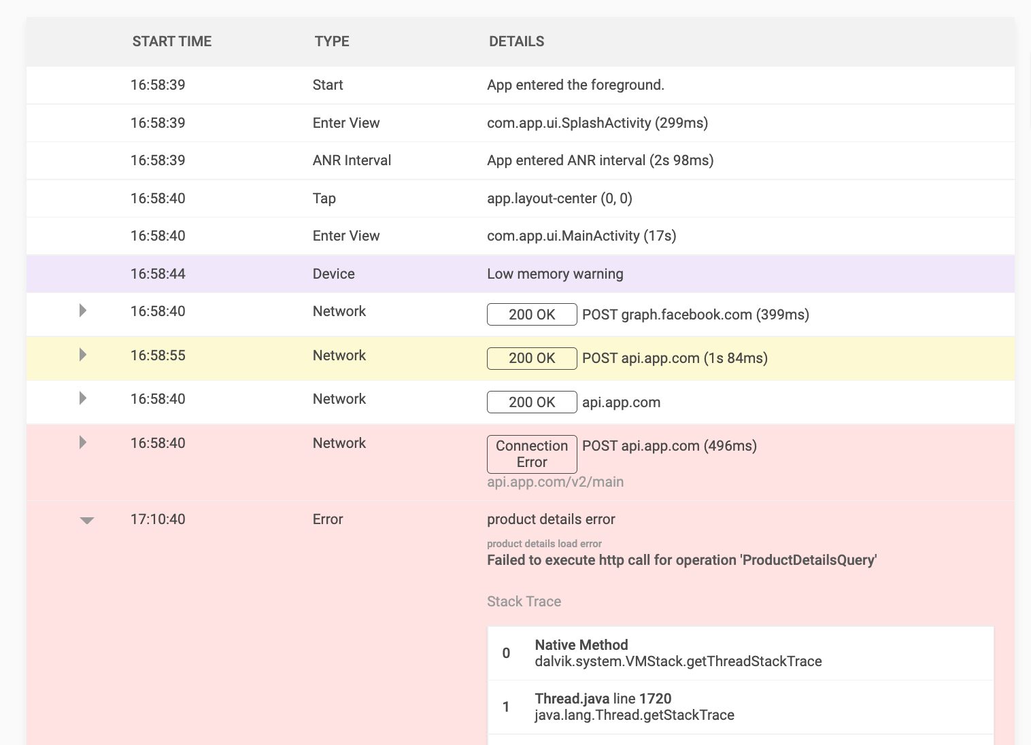The width and height of the screenshot is (1031, 745).
Task: Click 'POST graph.facebook.com (399ms)' text
Action: [x=696, y=315]
